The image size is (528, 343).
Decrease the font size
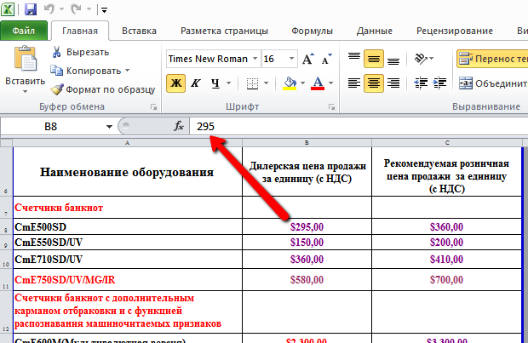pos(326,59)
